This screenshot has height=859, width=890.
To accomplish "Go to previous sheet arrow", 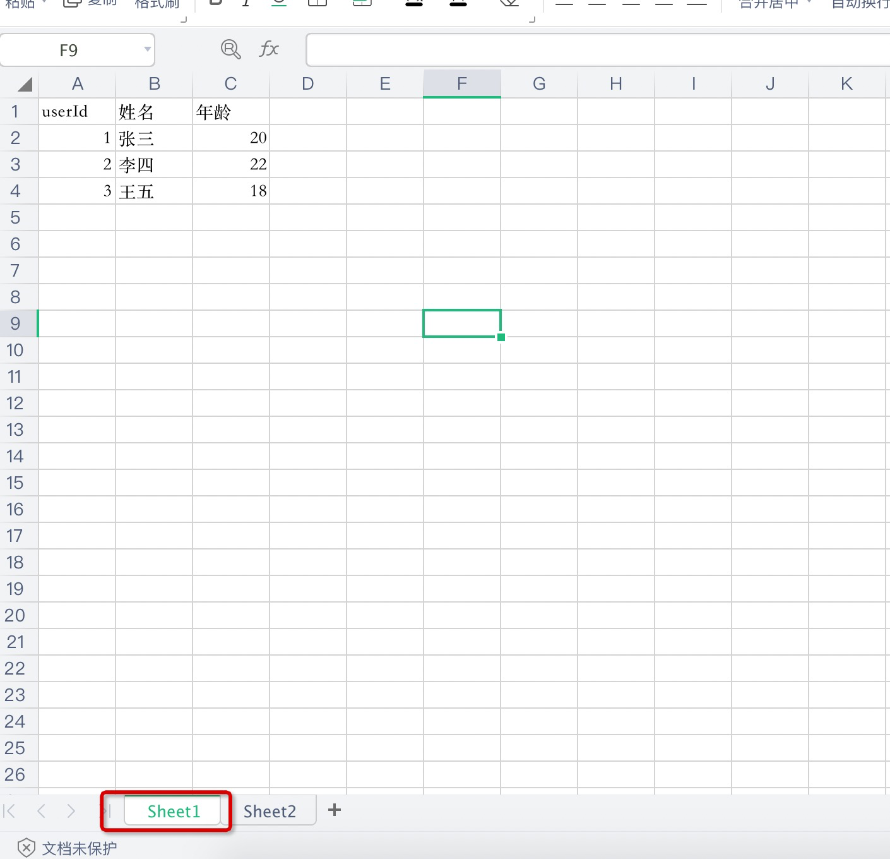I will coord(41,810).
